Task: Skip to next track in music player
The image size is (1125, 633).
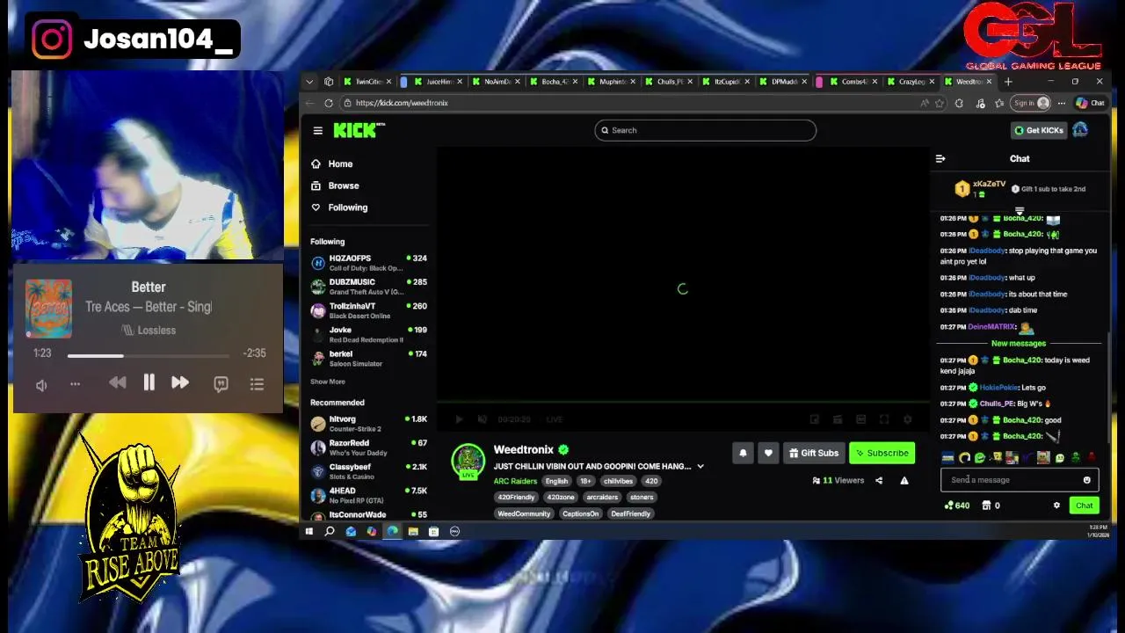Action: click(x=180, y=382)
